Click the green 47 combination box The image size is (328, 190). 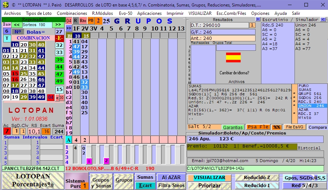pyautogui.click(x=59, y=74)
